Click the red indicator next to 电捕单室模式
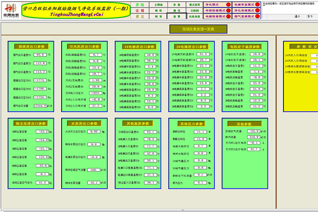 [x=257, y=4]
